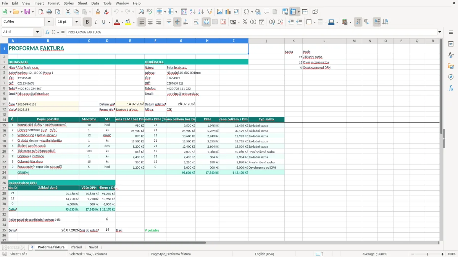Click PageStyle_Proforma faktura in status bar
Viewport: 458px width, 257px height.
click(x=171, y=254)
